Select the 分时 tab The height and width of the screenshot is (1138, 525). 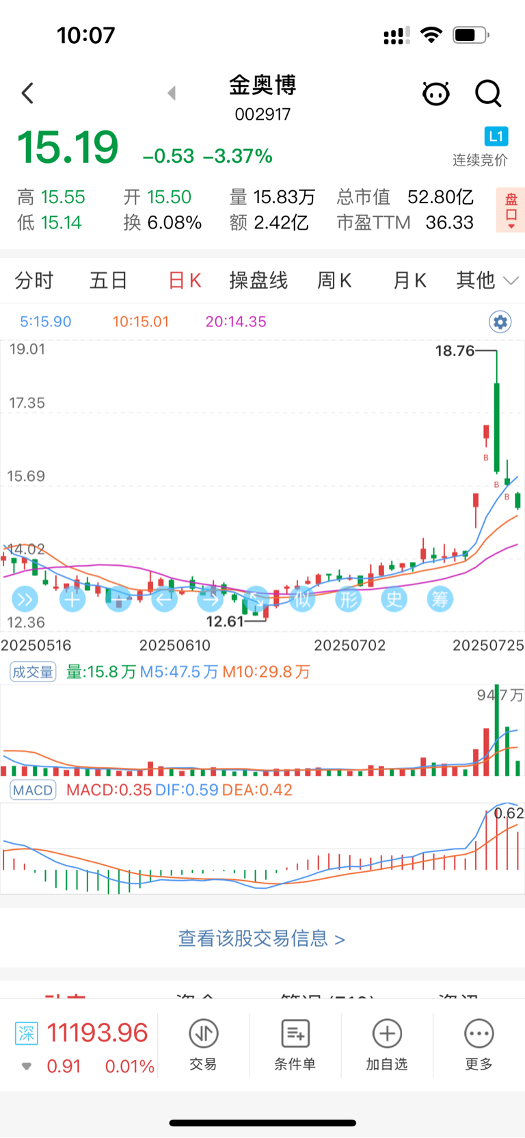[34, 281]
